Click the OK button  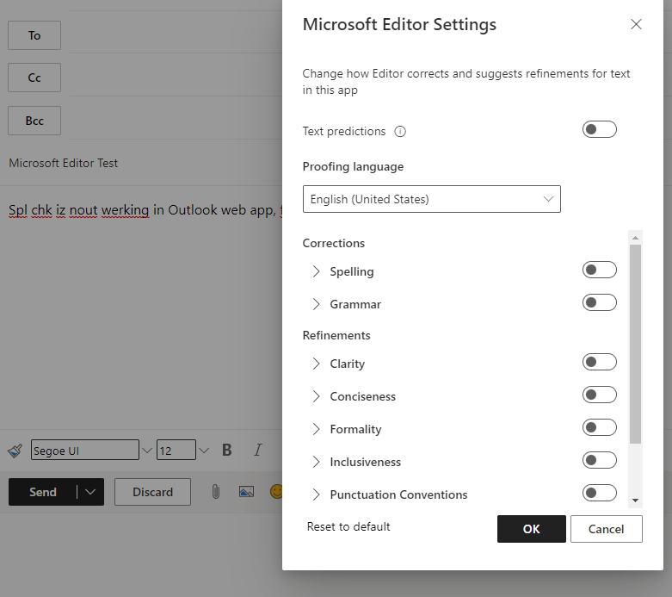pyautogui.click(x=532, y=529)
